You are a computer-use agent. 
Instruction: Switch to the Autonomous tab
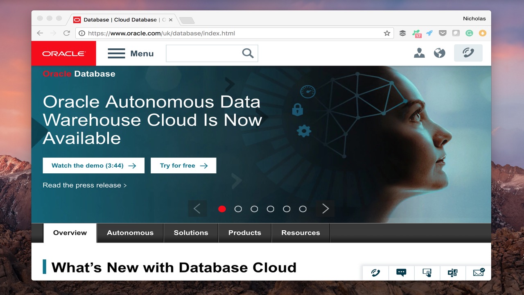130,233
